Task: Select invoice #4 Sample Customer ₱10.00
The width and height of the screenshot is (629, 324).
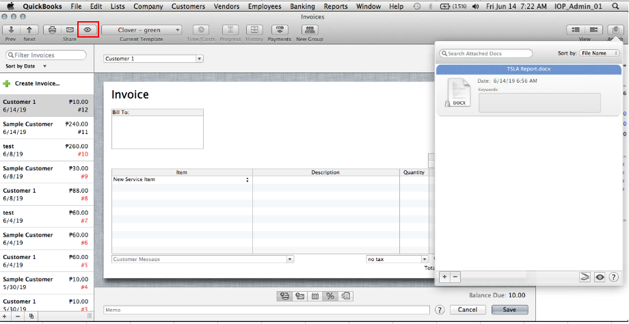Action: point(46,283)
